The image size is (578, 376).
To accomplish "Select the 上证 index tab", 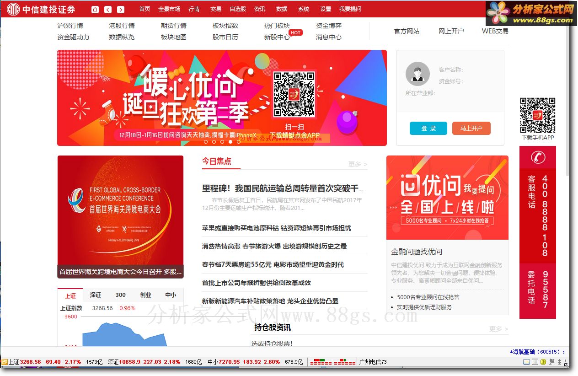I will coord(70,295).
